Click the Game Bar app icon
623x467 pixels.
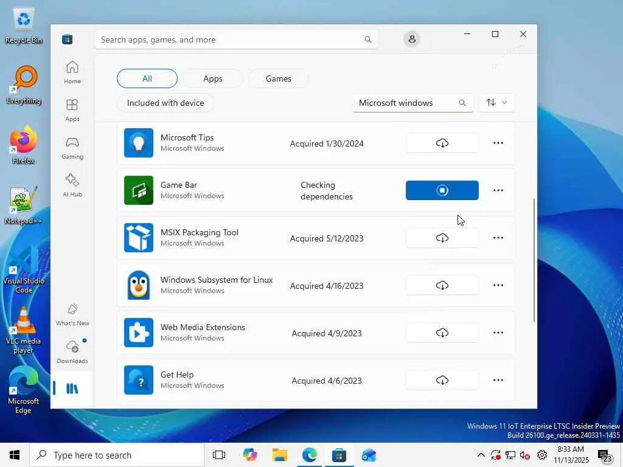pos(138,190)
